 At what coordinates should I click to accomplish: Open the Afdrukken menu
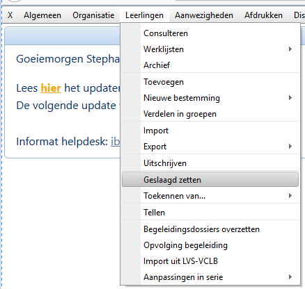tap(263, 15)
